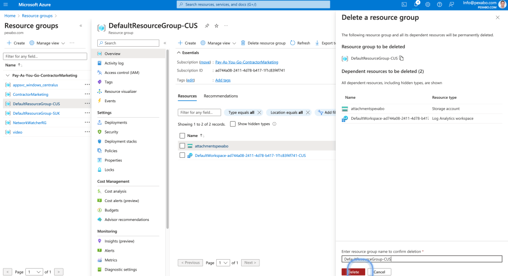
Task: Click the resource menu vertical scrollbar
Action: [168, 139]
